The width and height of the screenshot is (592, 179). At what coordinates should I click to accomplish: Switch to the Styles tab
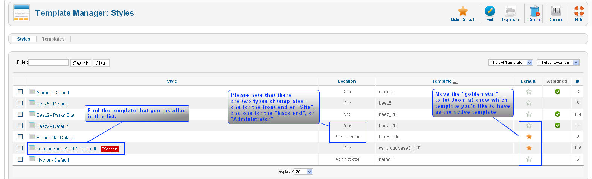point(23,39)
